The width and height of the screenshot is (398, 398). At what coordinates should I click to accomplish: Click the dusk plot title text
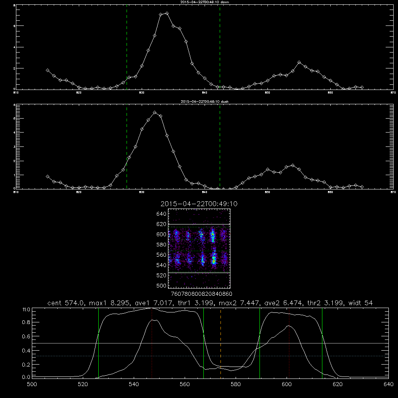[x=205, y=101]
